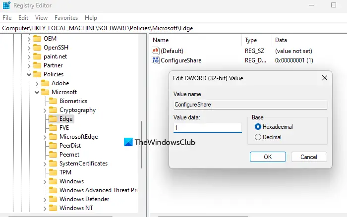Select the Biometrics folder icon
The image size is (347, 217).
tap(53, 101)
